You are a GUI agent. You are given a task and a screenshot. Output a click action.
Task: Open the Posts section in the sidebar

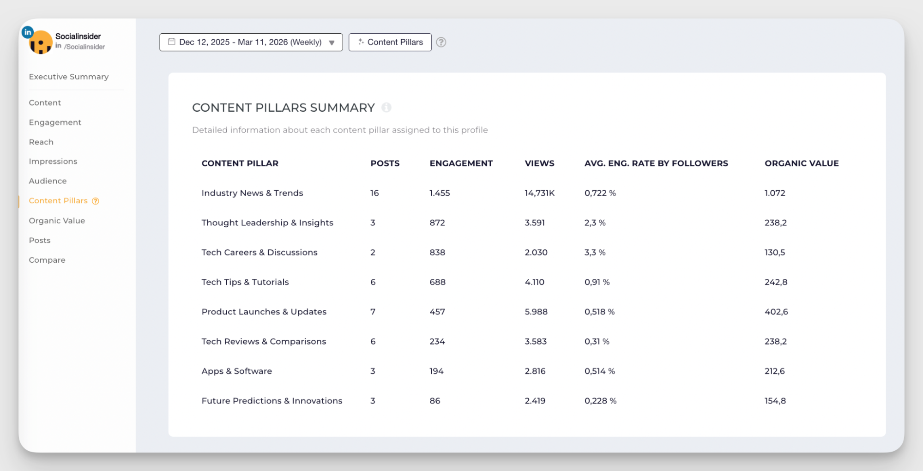40,240
